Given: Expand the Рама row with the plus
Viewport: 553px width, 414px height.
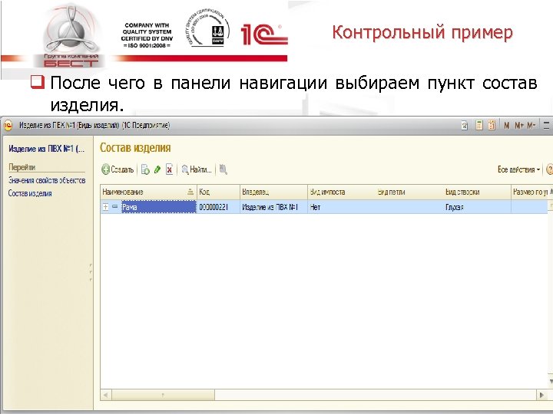Looking at the screenshot, I should [x=105, y=207].
